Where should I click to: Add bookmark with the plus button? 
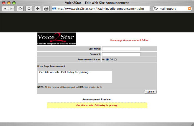point(37,9)
